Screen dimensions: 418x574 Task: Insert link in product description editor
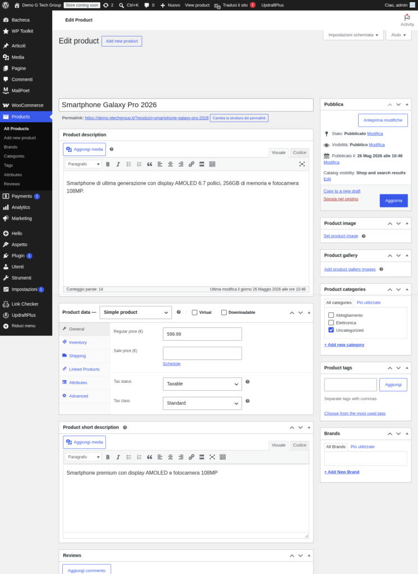(191, 164)
